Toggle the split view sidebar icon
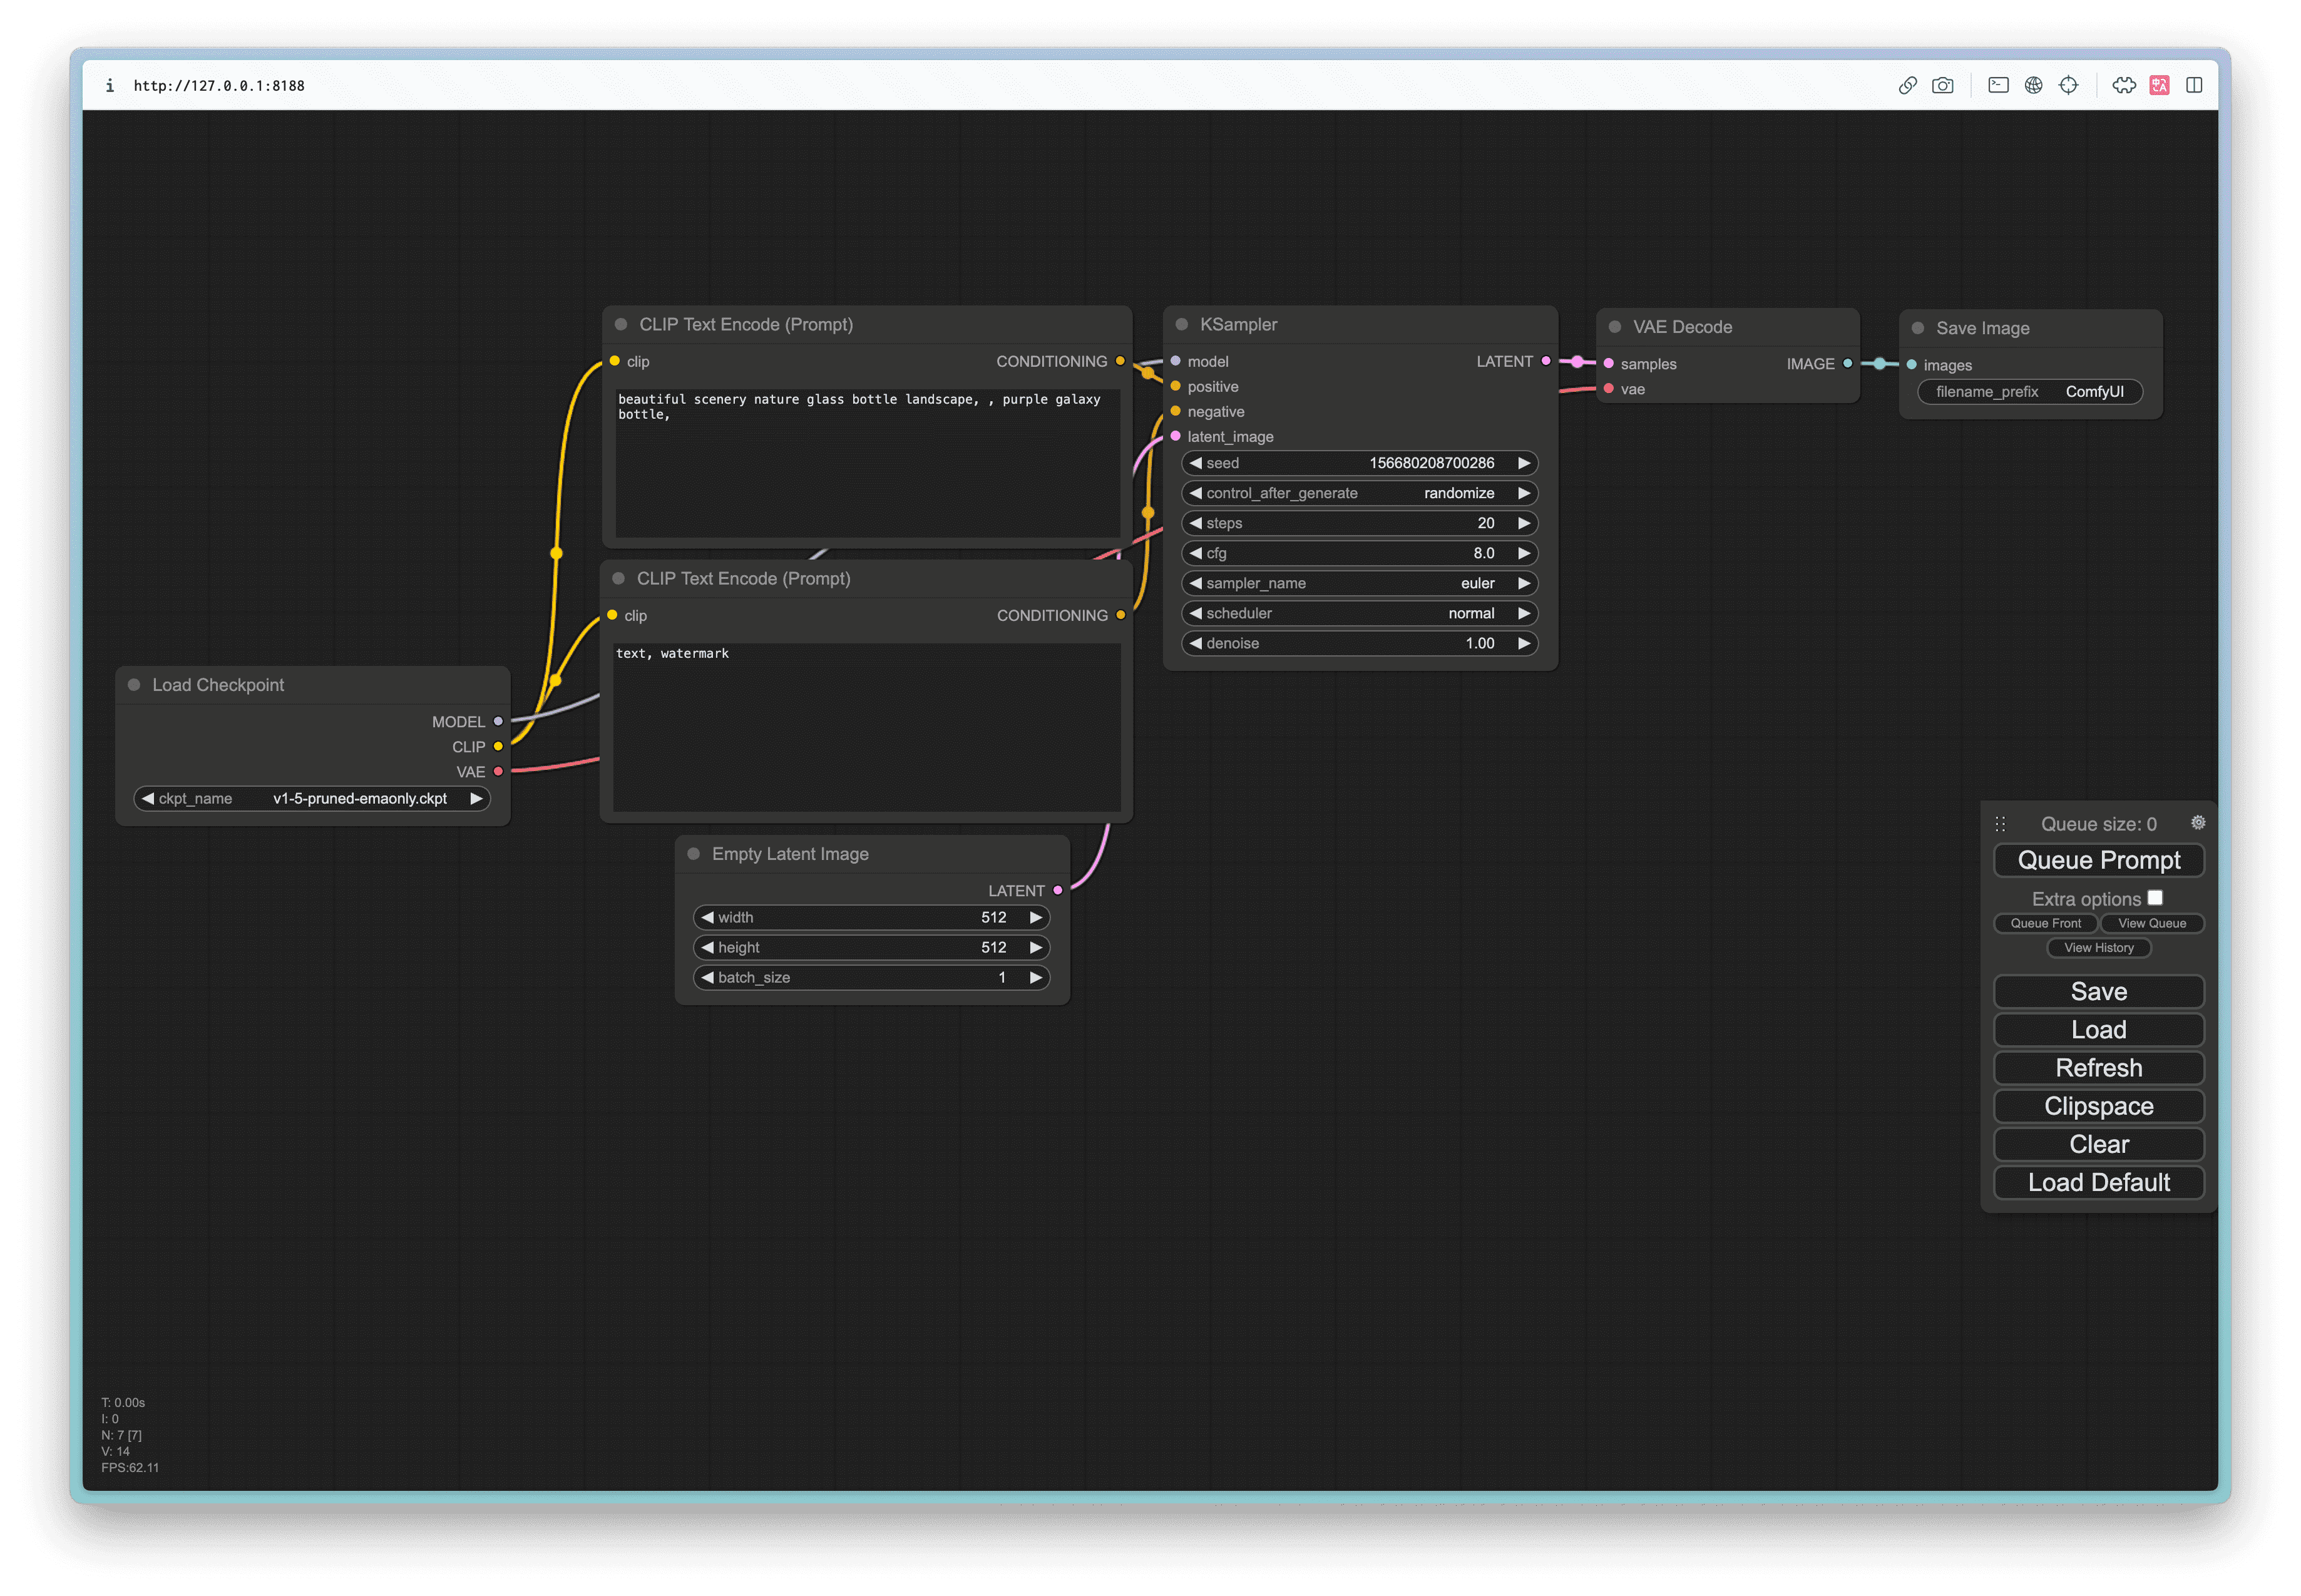Image resolution: width=2301 pixels, height=1596 pixels. [x=2194, y=85]
